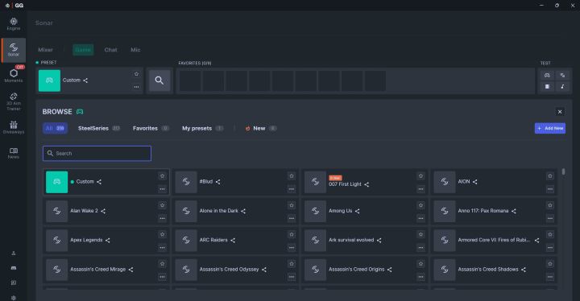Select the Assassin's Creed Shadows preset
The image size is (580, 301).
click(x=494, y=270)
